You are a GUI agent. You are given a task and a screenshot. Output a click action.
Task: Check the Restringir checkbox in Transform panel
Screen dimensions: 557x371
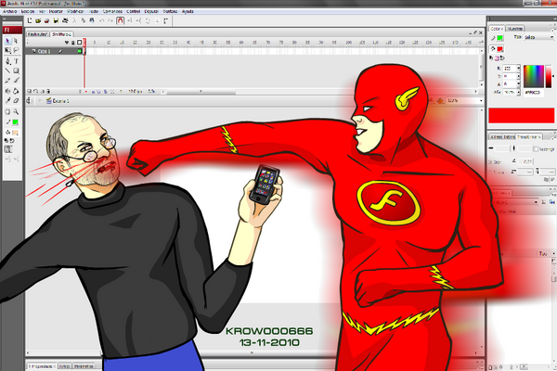pyautogui.click(x=537, y=149)
